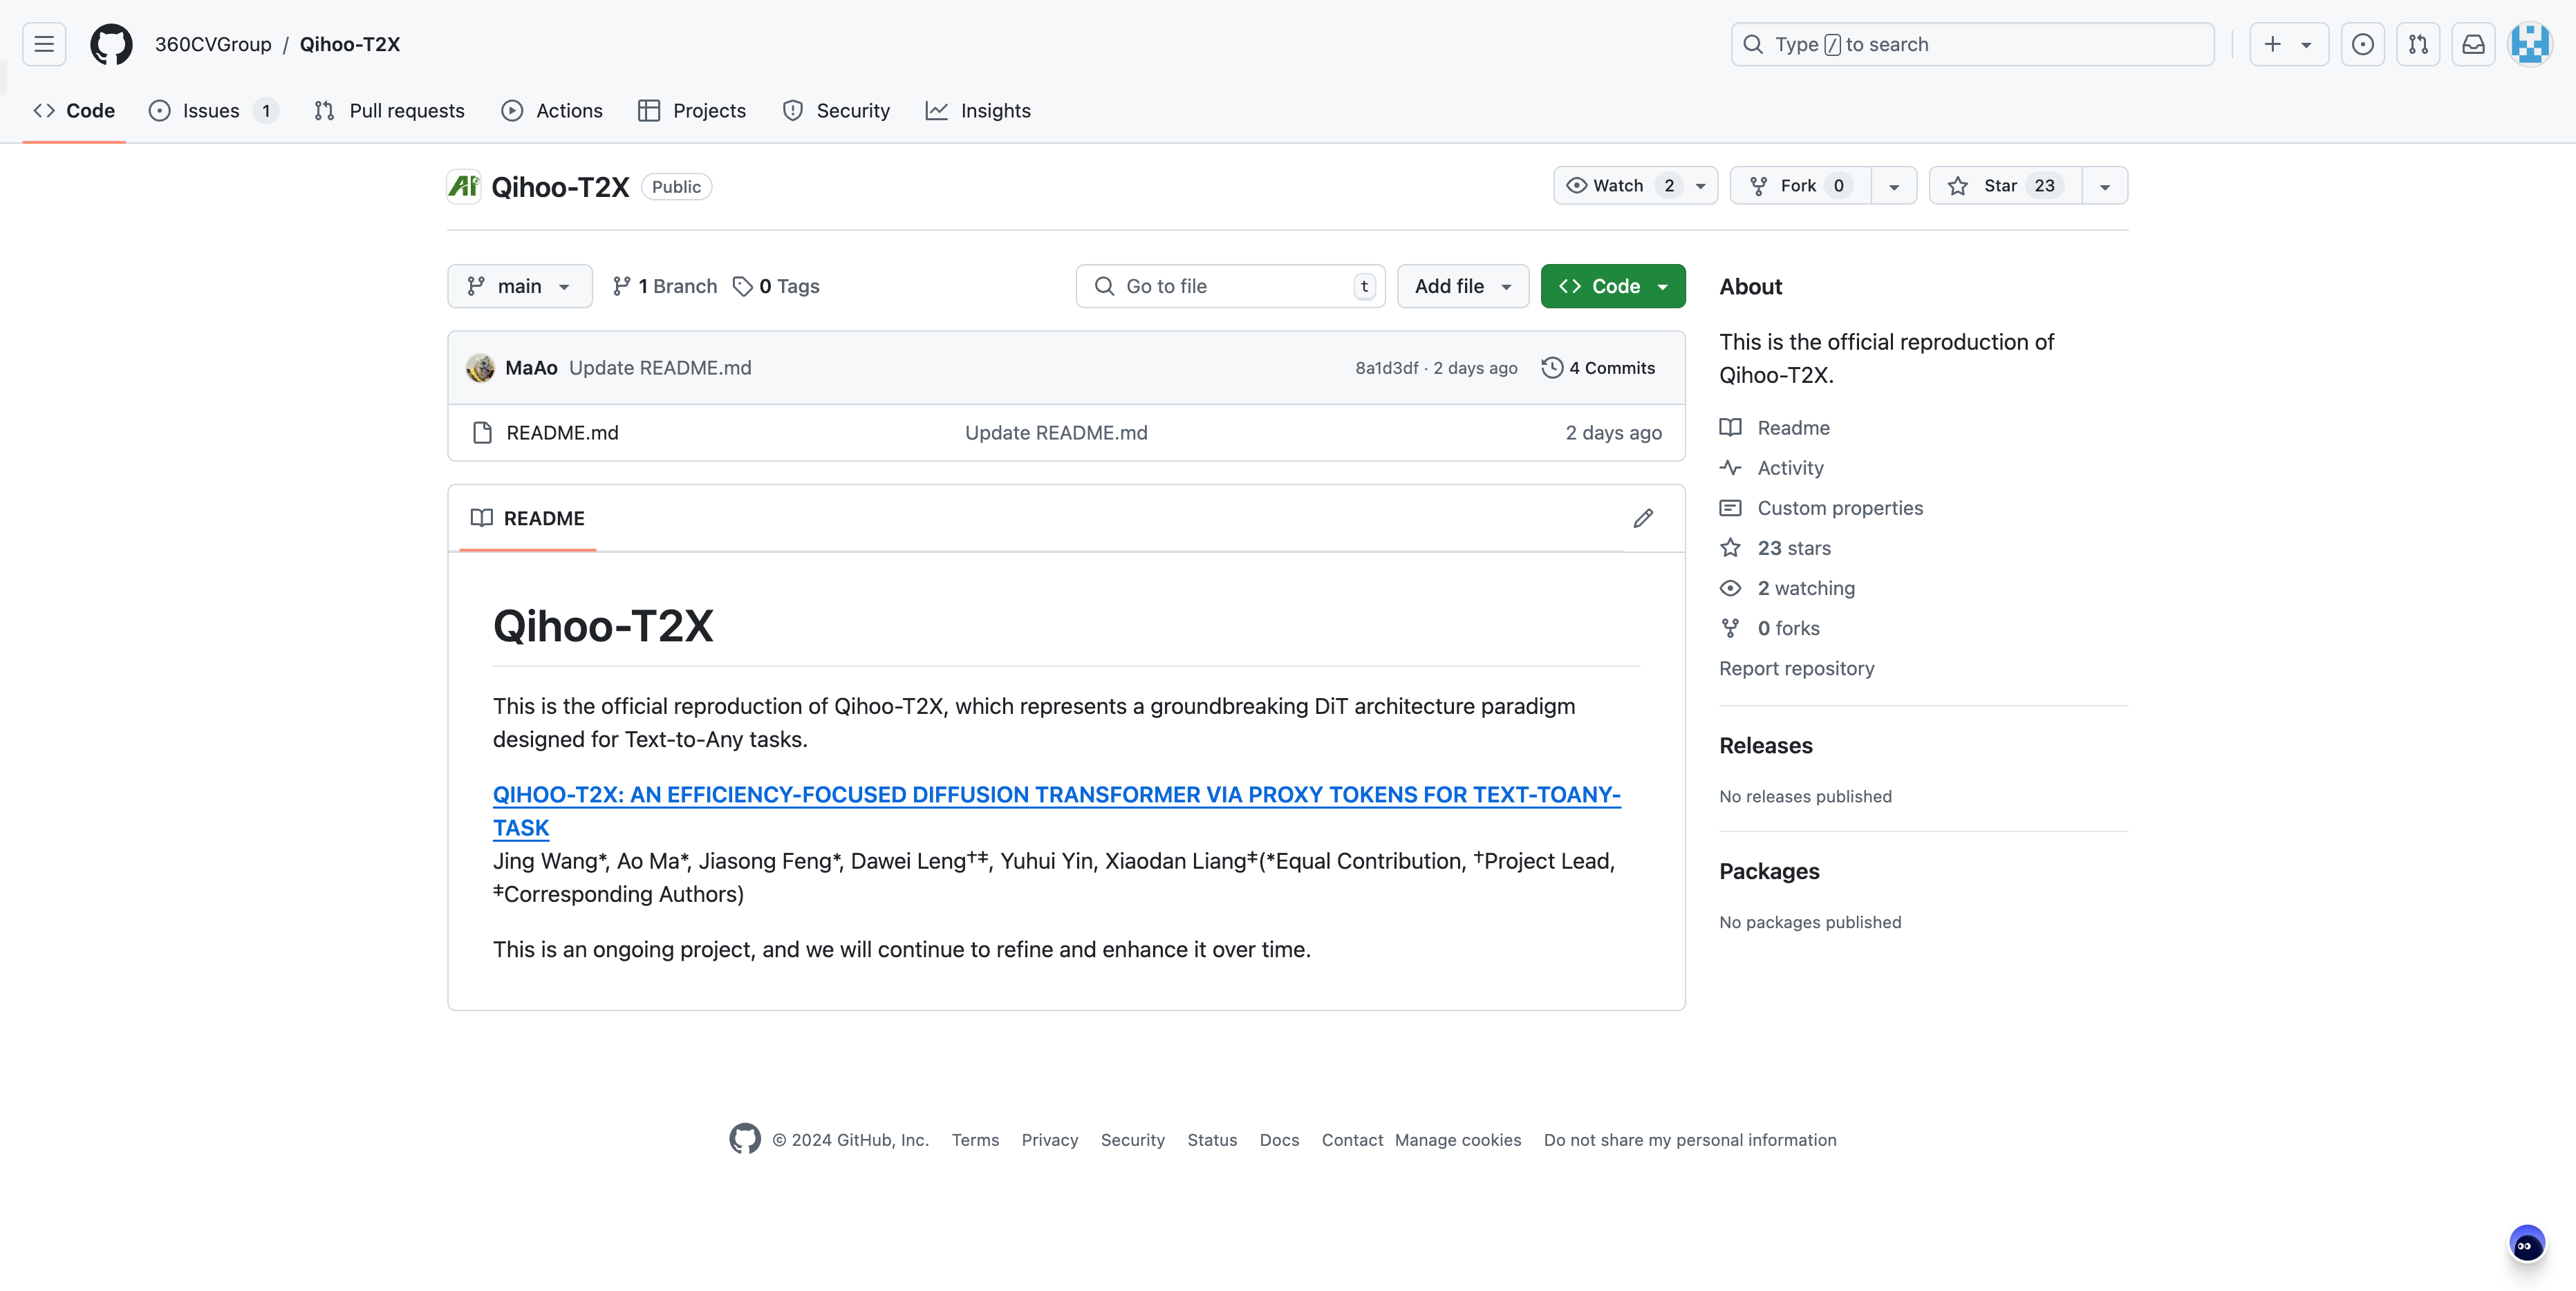2576x1291 pixels.
Task: Open the QIHOO-T2X paper title link
Action: tap(1056, 811)
